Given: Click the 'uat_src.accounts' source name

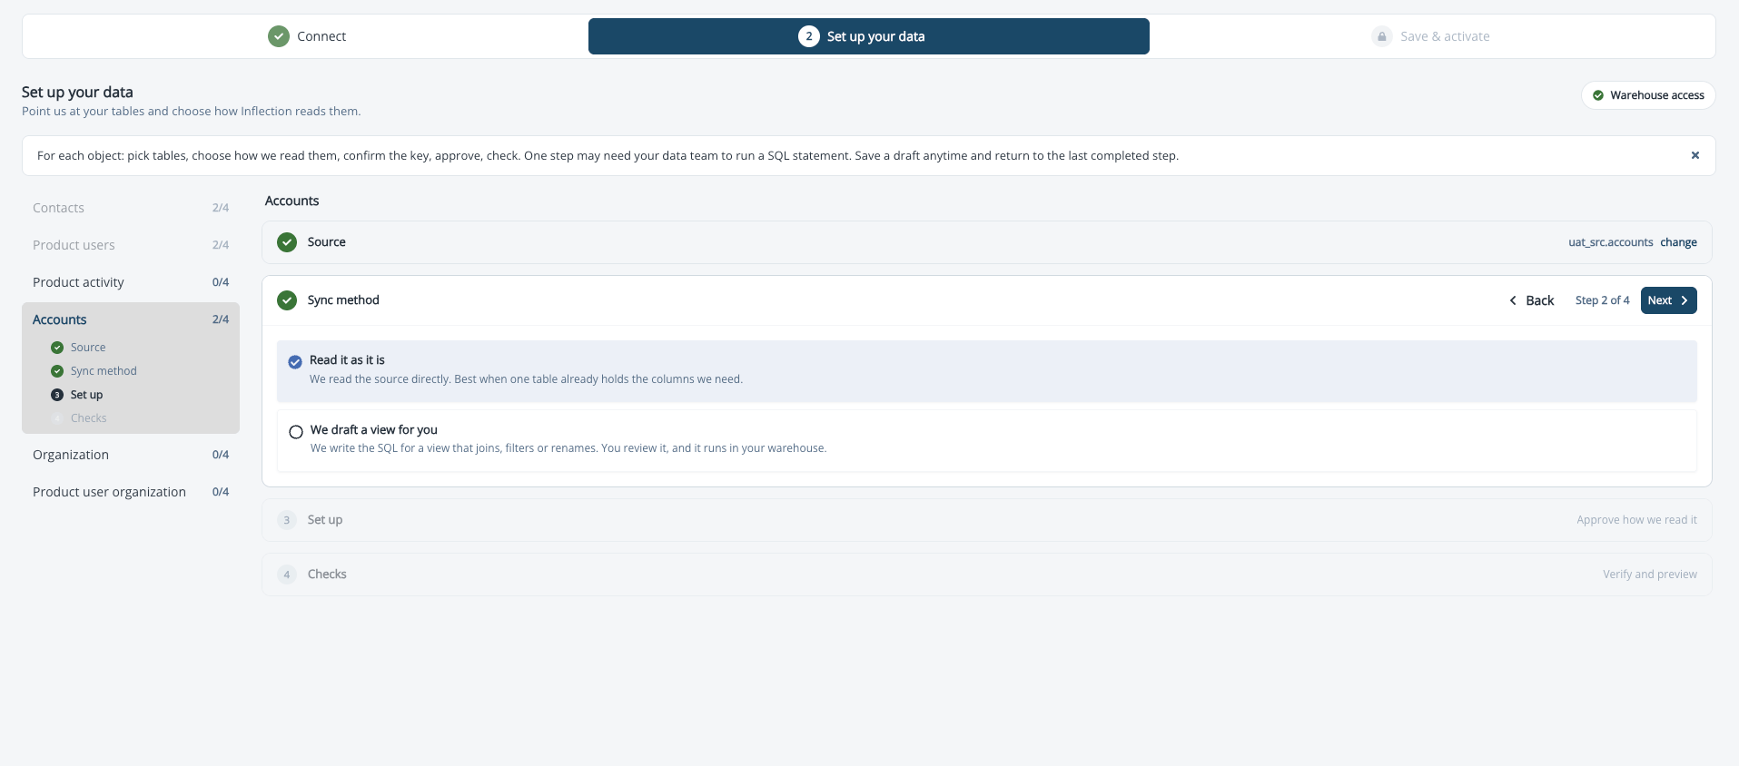Looking at the screenshot, I should click(1610, 242).
